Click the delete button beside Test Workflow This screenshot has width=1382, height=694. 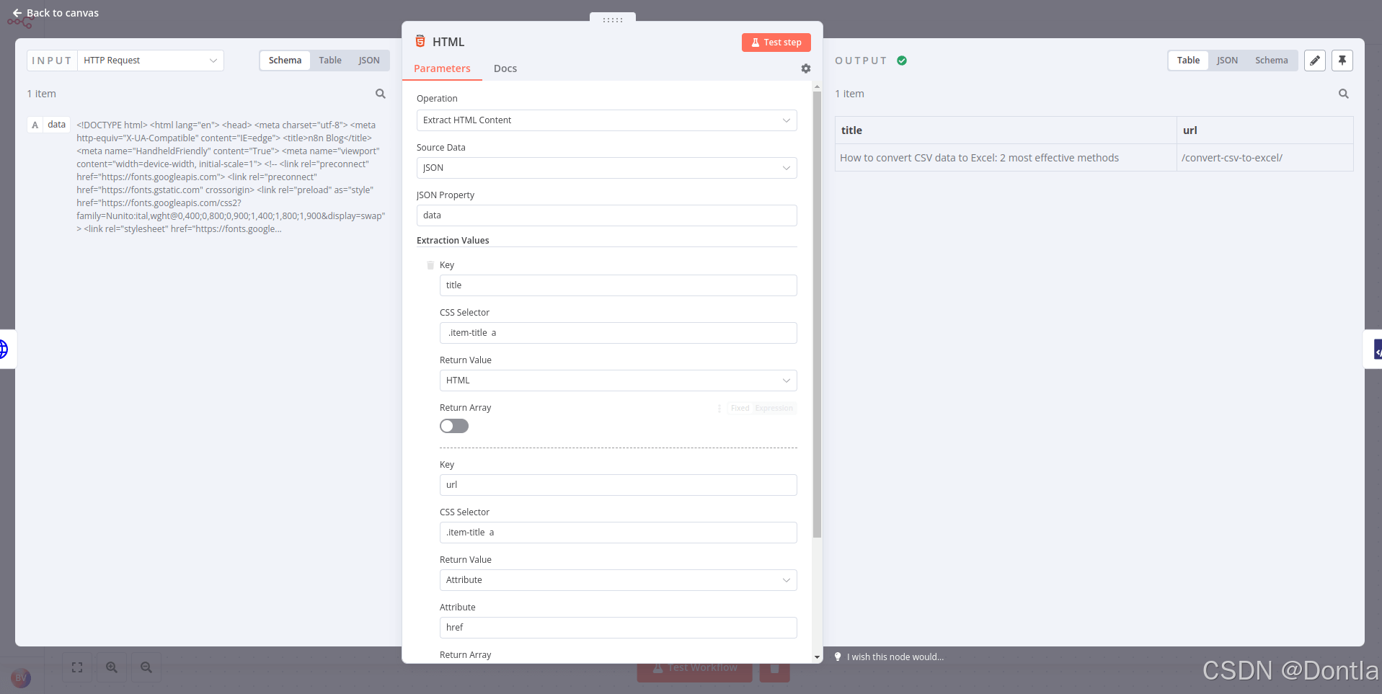(x=774, y=668)
